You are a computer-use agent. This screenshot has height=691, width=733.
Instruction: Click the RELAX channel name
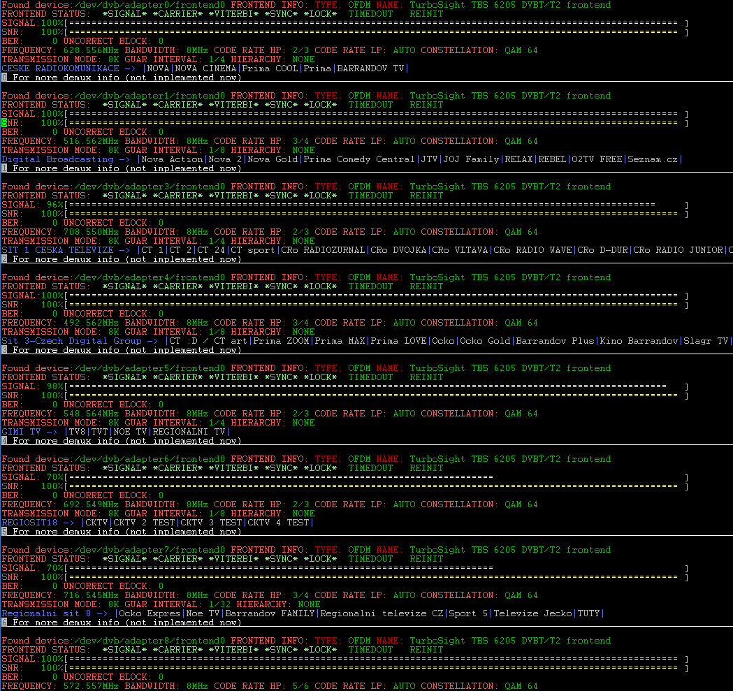tap(519, 159)
